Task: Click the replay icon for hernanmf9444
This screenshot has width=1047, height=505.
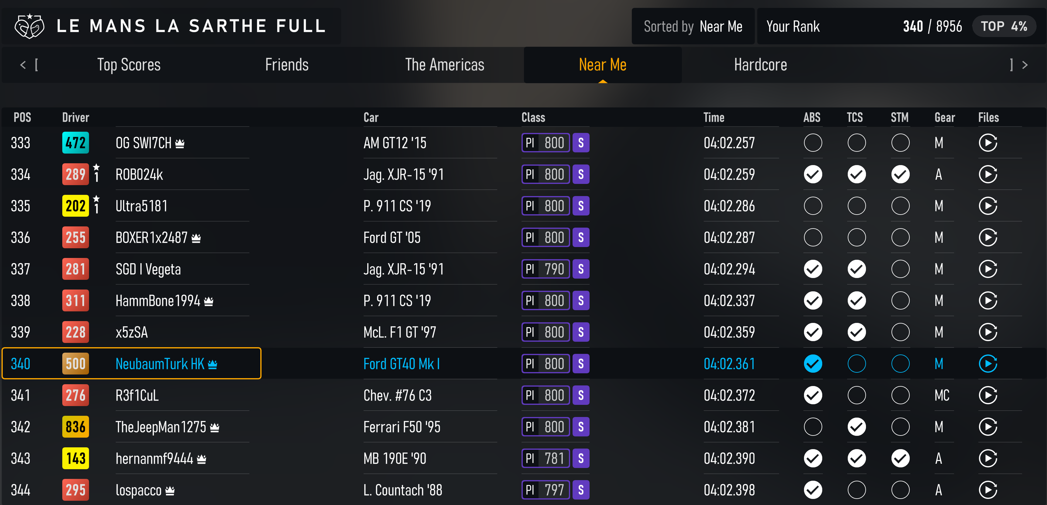Action: pos(988,458)
